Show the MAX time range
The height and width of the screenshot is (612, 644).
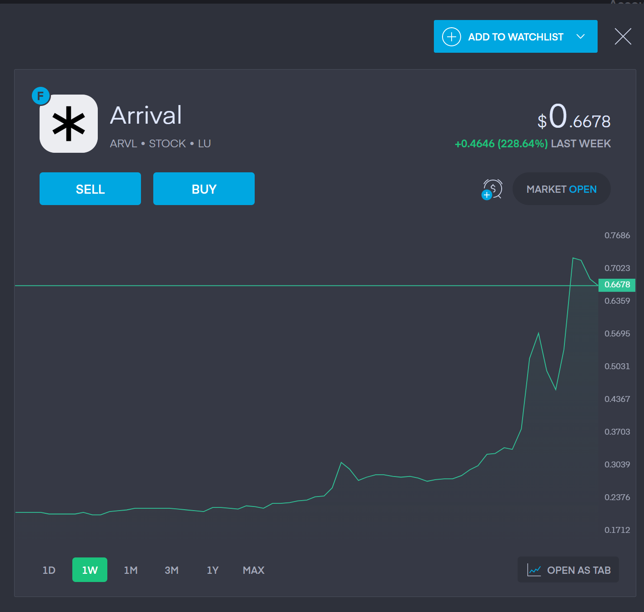pos(253,570)
